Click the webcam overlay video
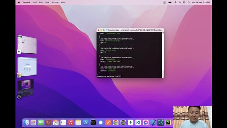This screenshot has width=227, height=128. [x=192, y=117]
